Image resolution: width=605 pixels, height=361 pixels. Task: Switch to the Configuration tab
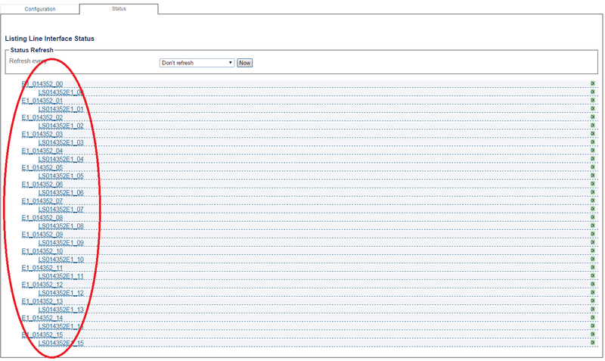(x=40, y=9)
